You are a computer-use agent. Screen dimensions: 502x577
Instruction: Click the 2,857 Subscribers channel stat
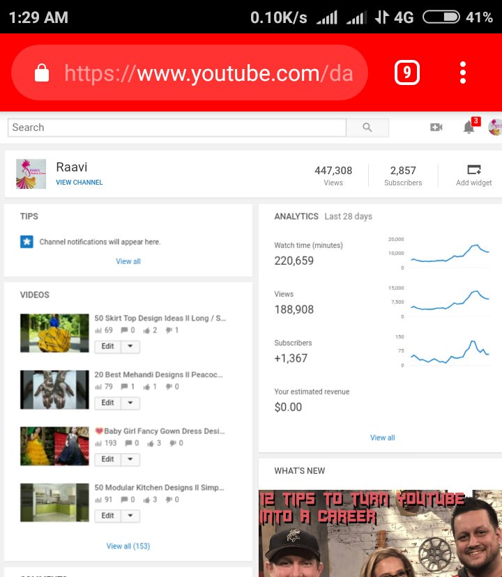403,176
